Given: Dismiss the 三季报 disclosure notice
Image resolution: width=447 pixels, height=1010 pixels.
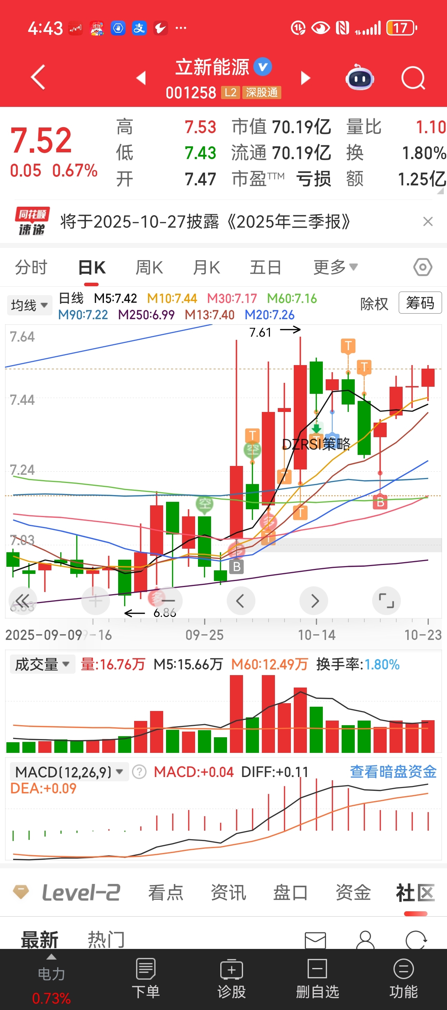Looking at the screenshot, I should (428, 222).
